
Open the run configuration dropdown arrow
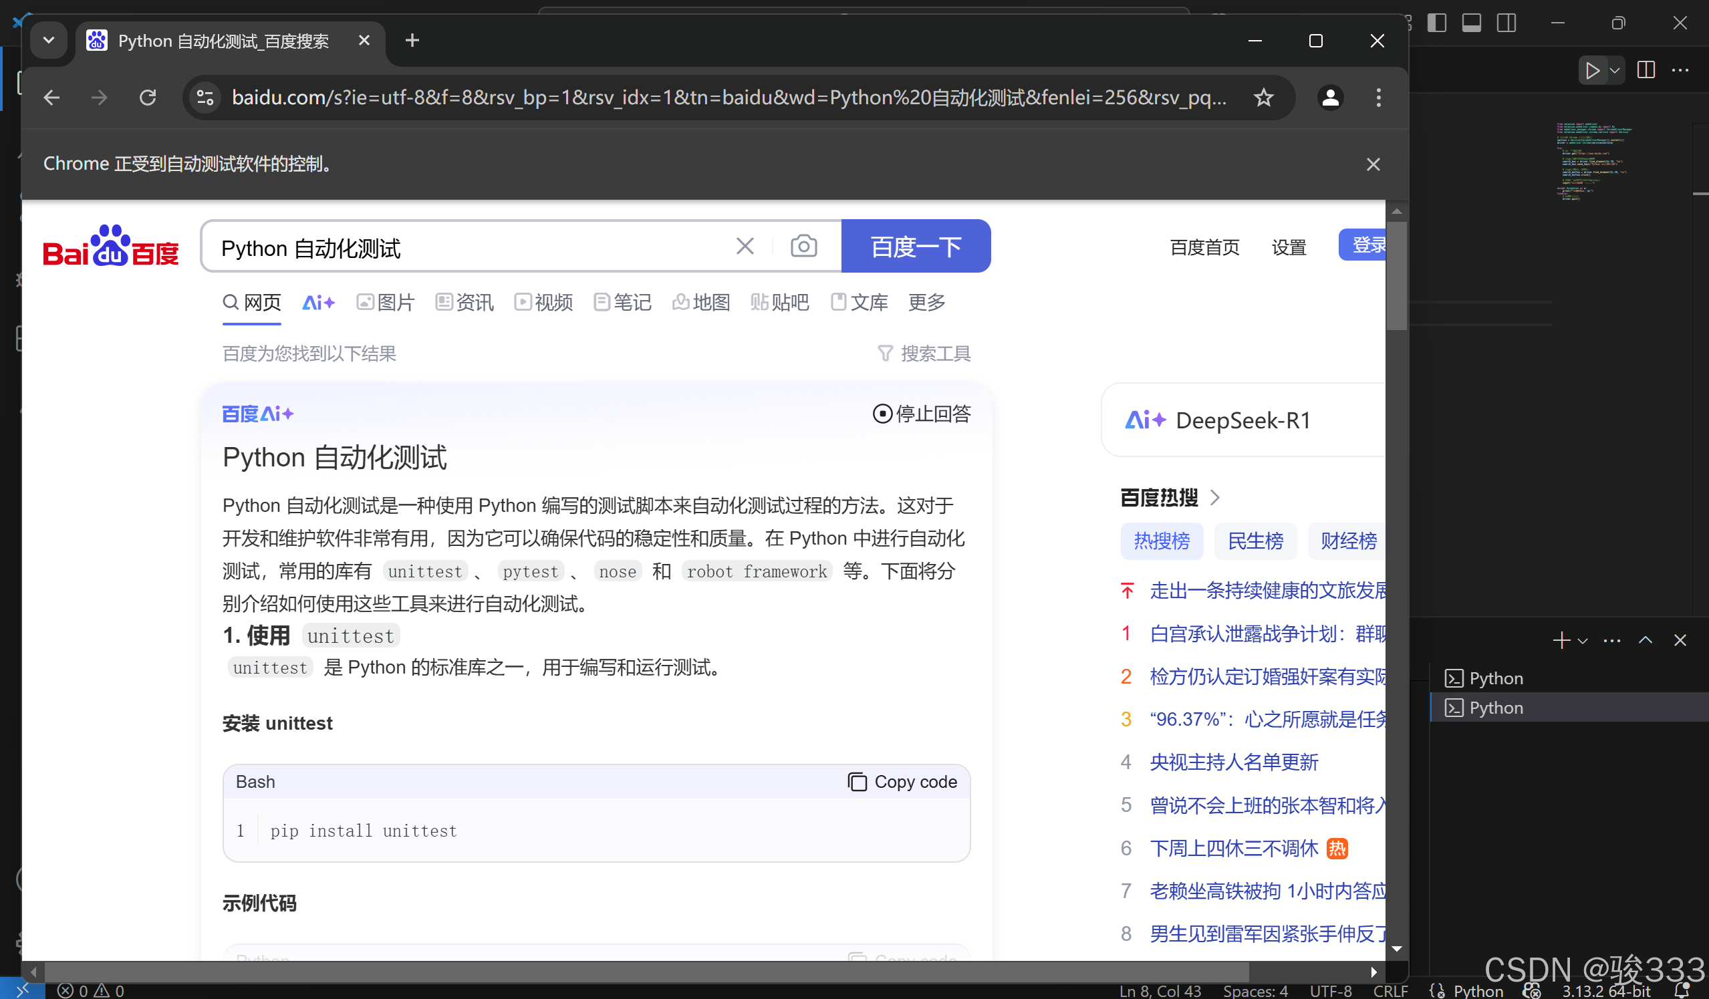1614,70
